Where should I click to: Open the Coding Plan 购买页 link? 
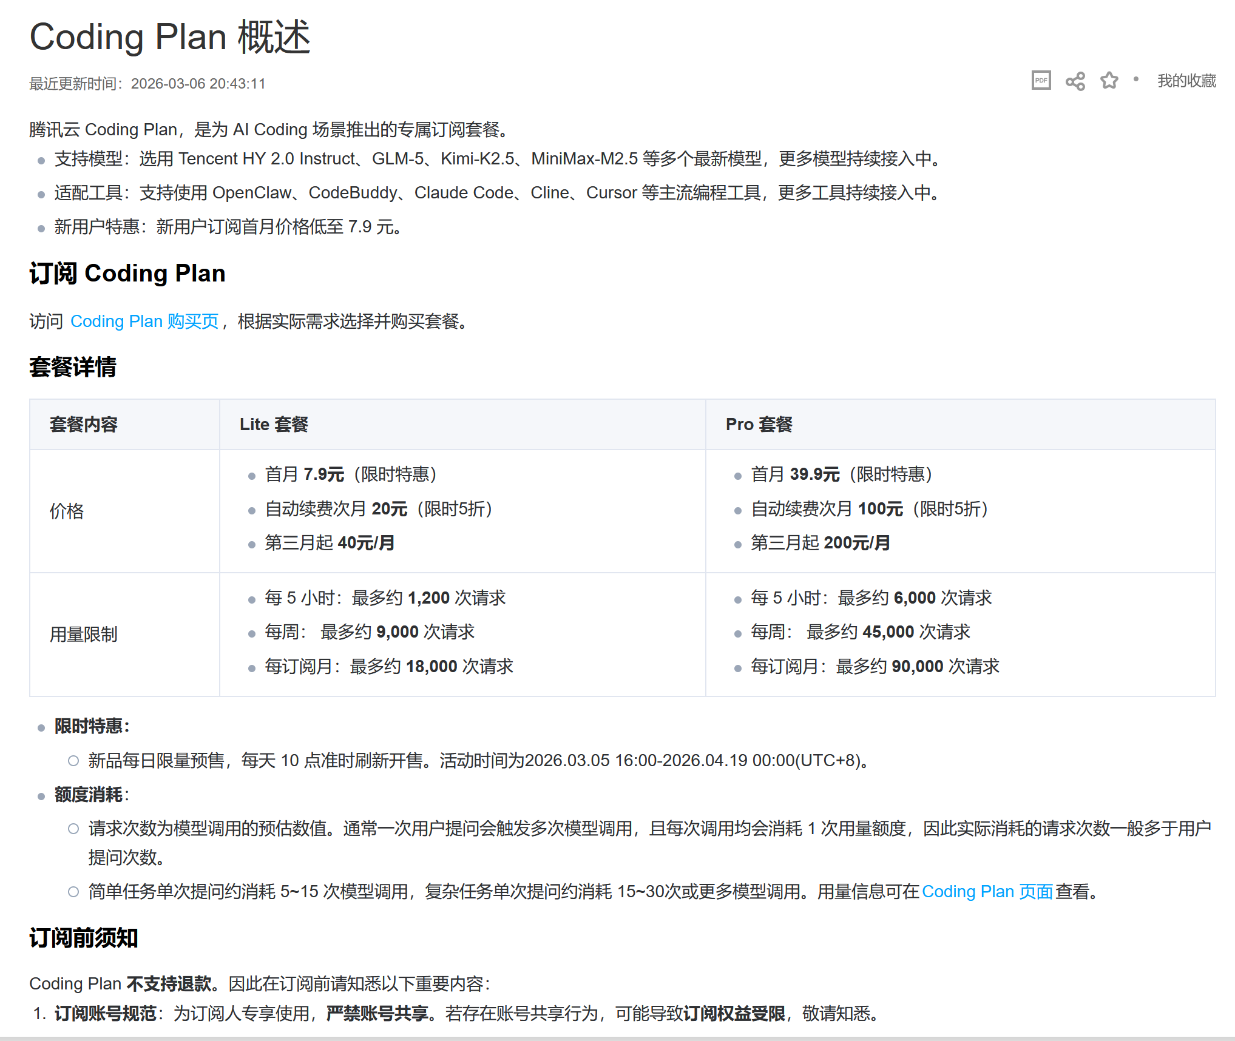(144, 321)
